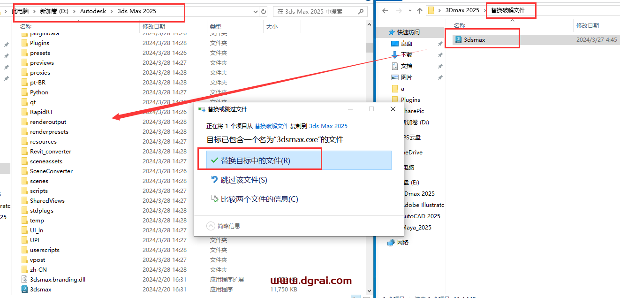Select Plugins in right window sidebar

(x=410, y=100)
